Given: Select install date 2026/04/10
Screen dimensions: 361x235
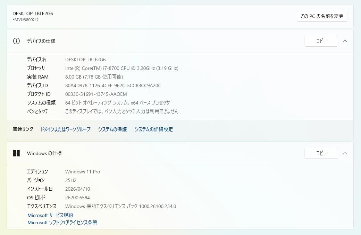Looking at the screenshot, I should coord(78,189).
